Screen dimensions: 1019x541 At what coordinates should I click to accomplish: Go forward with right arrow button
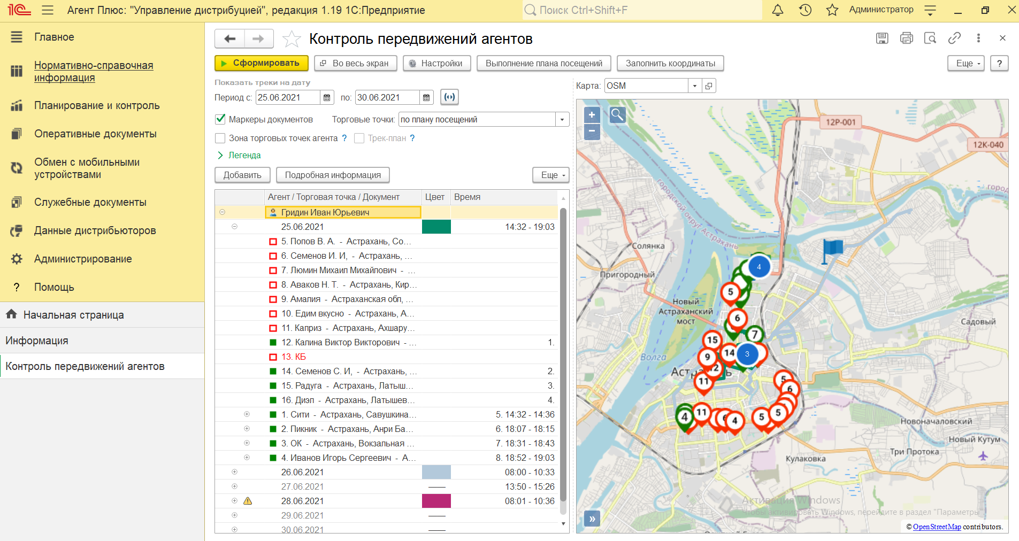point(259,38)
